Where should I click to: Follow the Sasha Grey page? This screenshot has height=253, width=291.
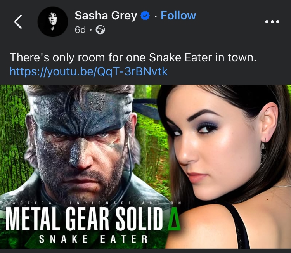(178, 16)
